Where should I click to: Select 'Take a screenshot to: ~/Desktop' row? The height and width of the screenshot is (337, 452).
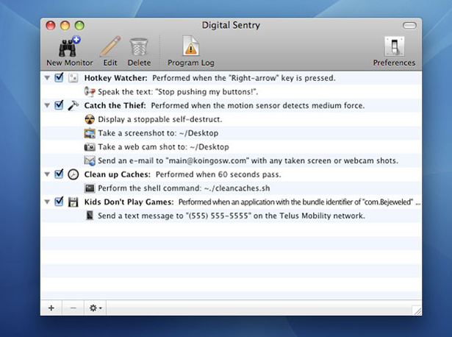coord(232,133)
